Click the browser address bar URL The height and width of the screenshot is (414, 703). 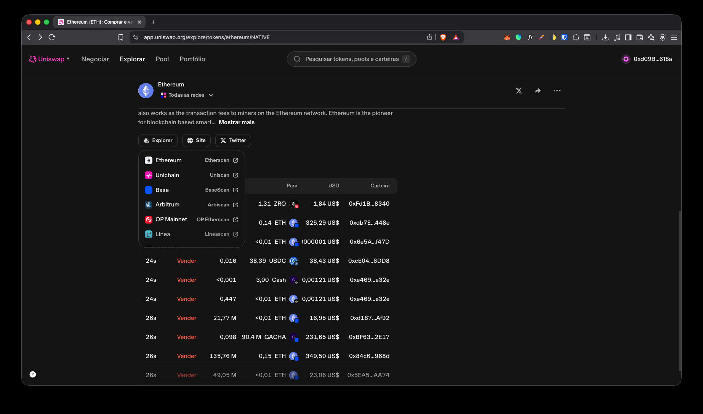[207, 37]
